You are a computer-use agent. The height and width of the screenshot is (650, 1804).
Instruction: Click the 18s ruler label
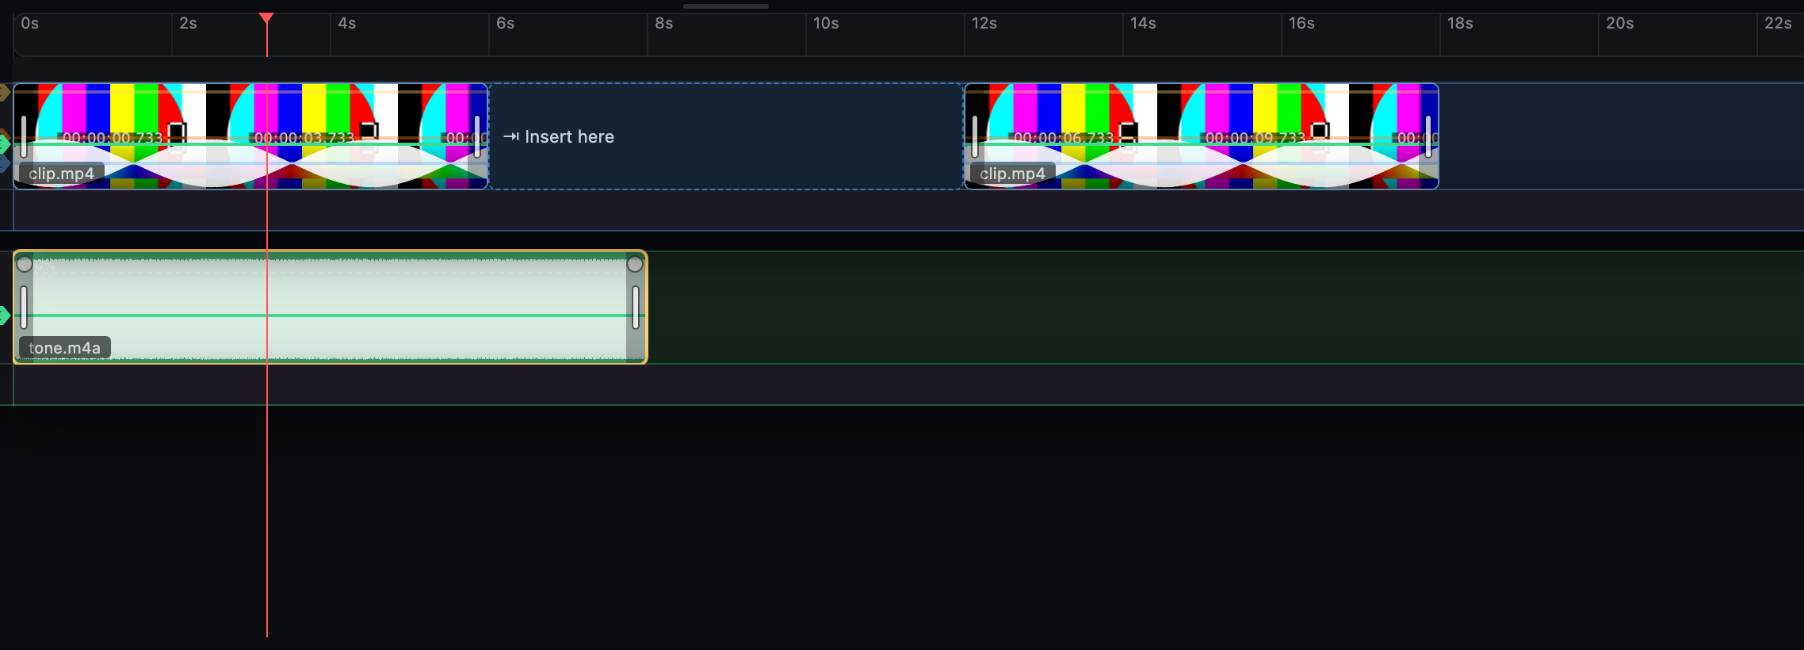(x=1460, y=24)
